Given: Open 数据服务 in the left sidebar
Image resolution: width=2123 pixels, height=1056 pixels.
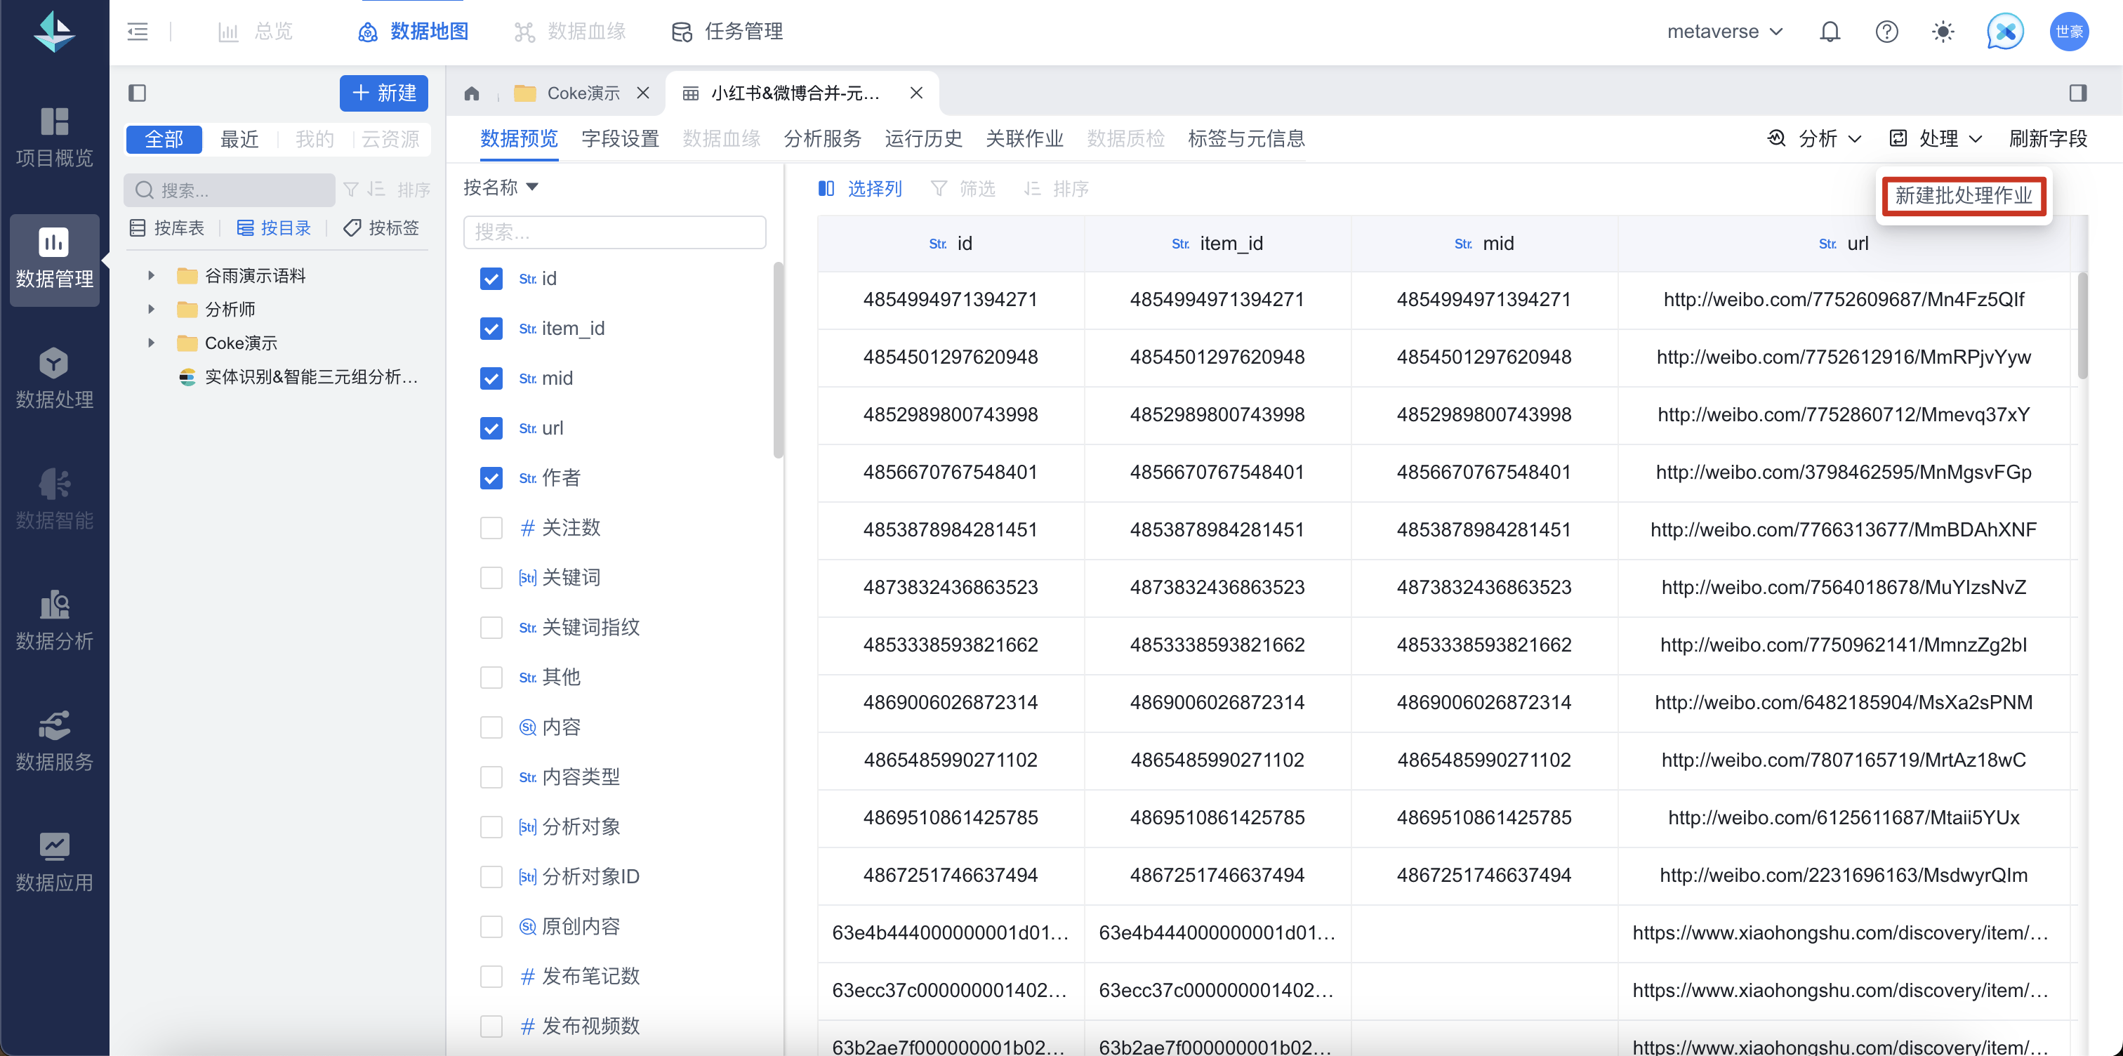Looking at the screenshot, I should click(54, 741).
